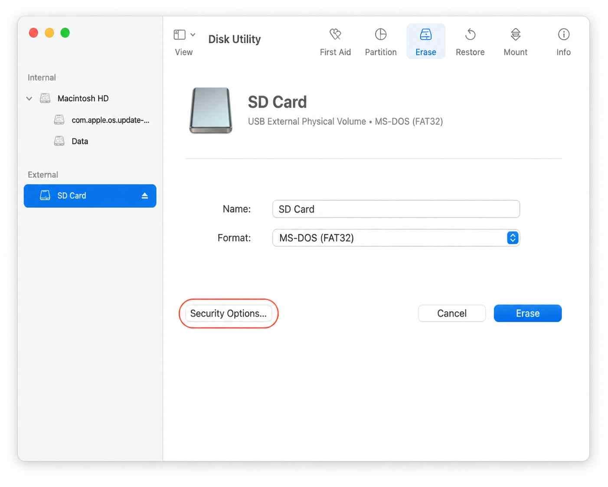Image resolution: width=608 pixels, height=487 pixels.
Task: Close the Disk Utility window
Action: coord(33,33)
